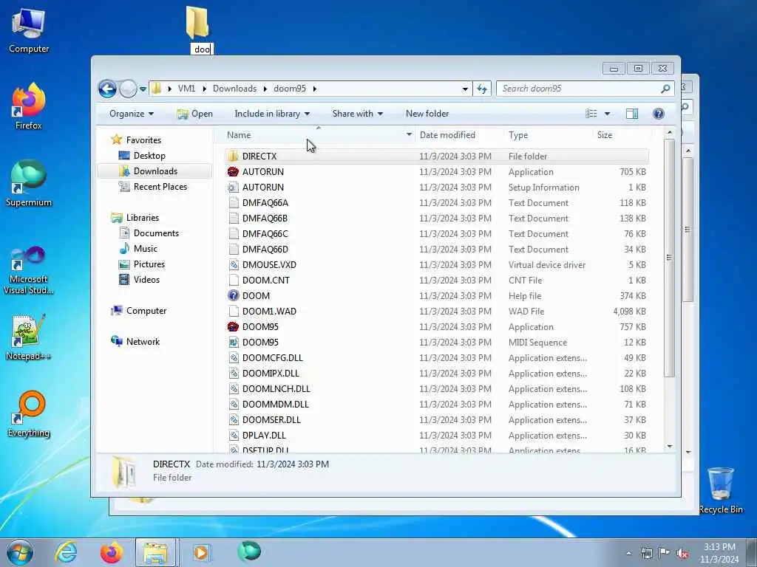Open the Help question mark icon

click(x=659, y=114)
